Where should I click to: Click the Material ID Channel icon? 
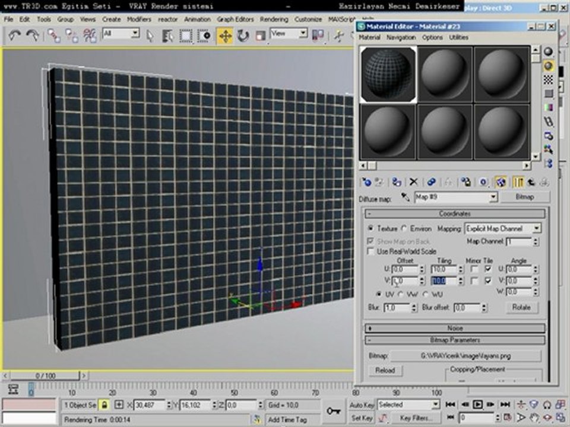point(483,182)
